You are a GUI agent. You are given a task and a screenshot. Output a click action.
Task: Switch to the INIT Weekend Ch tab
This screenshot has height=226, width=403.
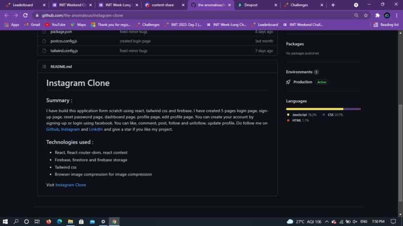[72, 5]
